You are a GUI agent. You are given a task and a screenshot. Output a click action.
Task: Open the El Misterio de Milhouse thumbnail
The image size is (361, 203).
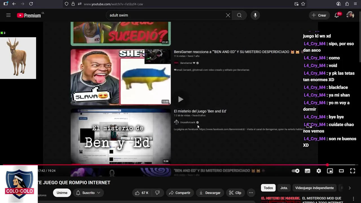point(280,200)
